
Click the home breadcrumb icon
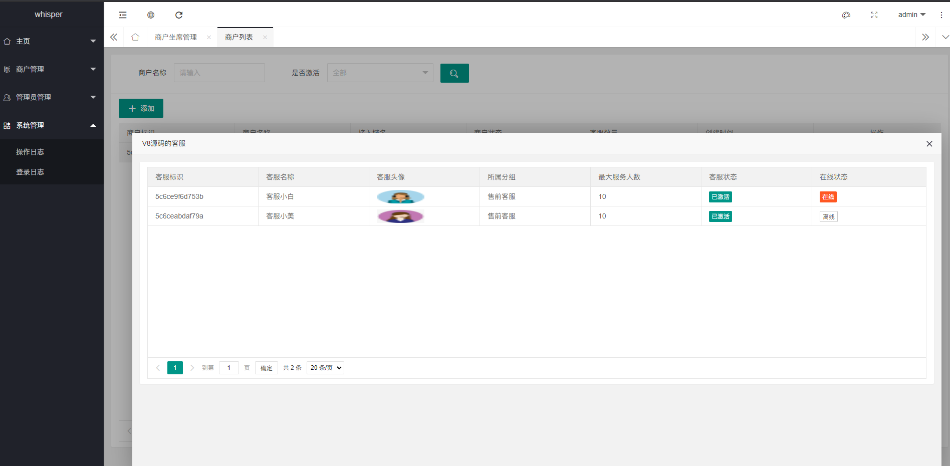(135, 37)
